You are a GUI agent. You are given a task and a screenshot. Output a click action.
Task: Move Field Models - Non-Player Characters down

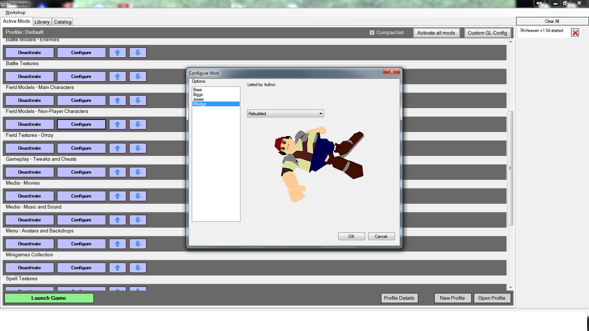[138, 124]
